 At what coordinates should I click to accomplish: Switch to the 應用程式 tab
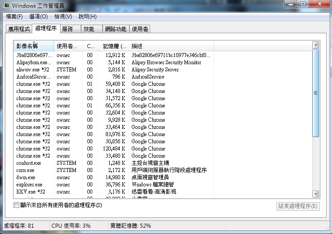tap(19, 29)
